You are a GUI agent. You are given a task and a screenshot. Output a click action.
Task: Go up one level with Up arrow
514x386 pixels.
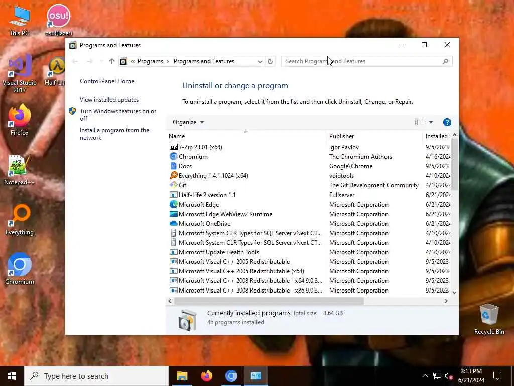(112, 61)
